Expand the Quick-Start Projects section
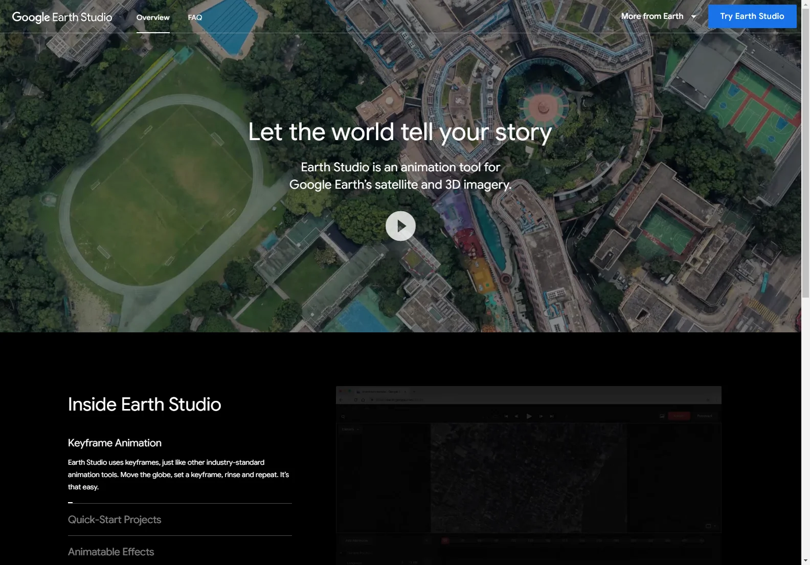 pyautogui.click(x=115, y=519)
